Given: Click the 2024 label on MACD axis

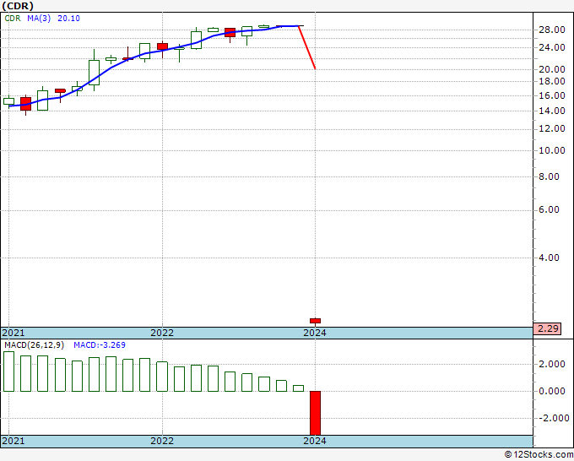Looking at the screenshot, I should 315,441.
